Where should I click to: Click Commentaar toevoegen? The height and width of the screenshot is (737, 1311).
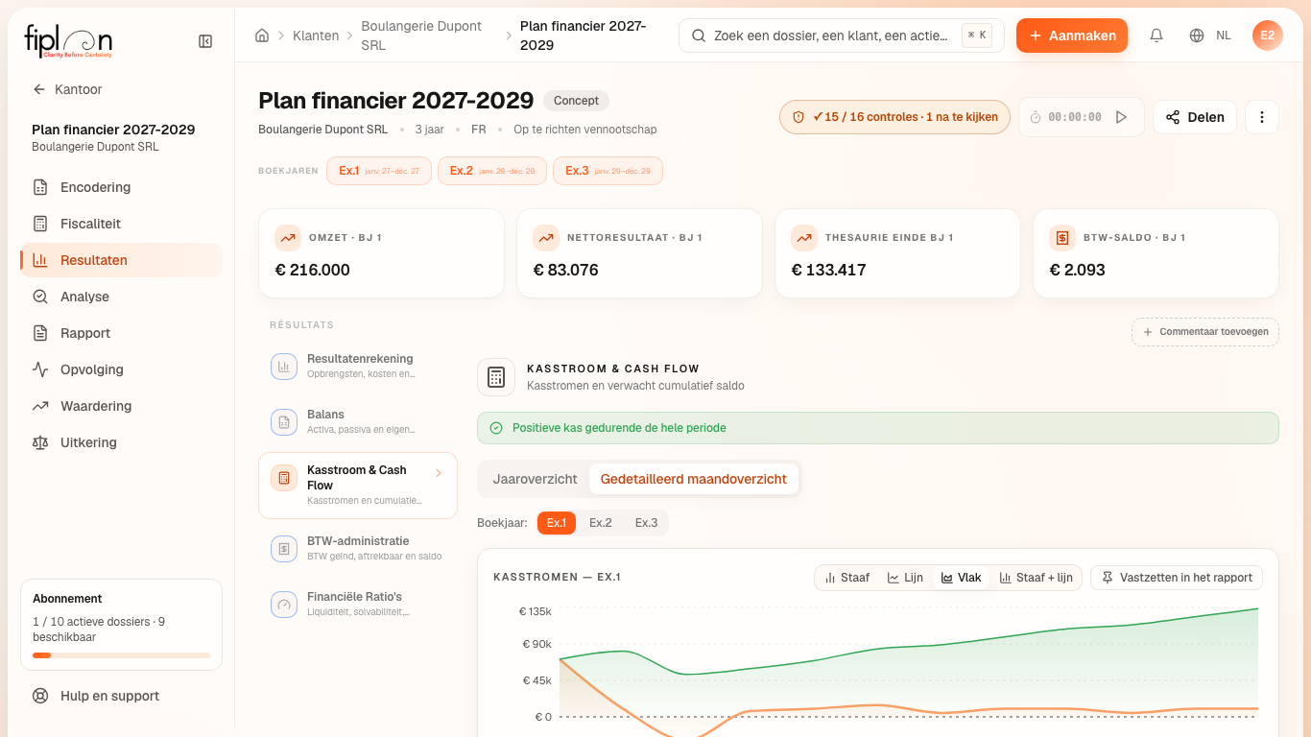pyautogui.click(x=1205, y=332)
